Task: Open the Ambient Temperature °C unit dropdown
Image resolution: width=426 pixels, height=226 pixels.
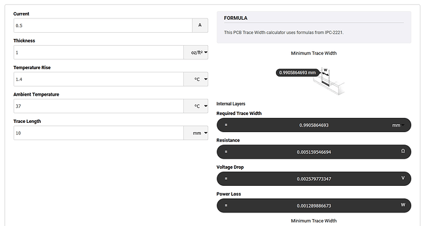Action: [x=196, y=106]
